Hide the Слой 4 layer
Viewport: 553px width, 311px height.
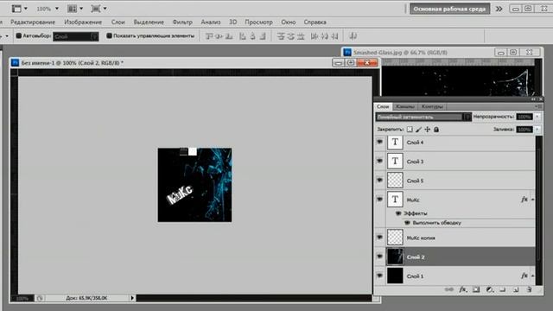coord(380,142)
